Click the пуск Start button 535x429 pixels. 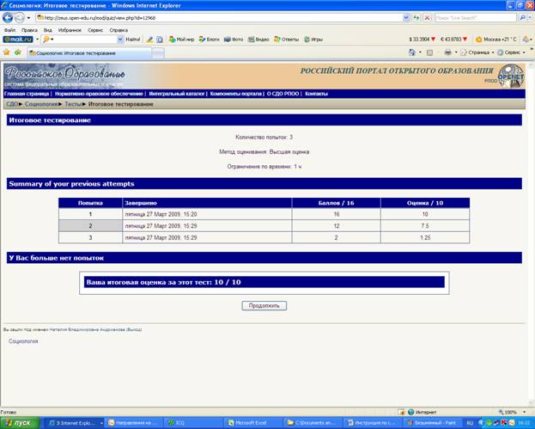tap(20, 423)
